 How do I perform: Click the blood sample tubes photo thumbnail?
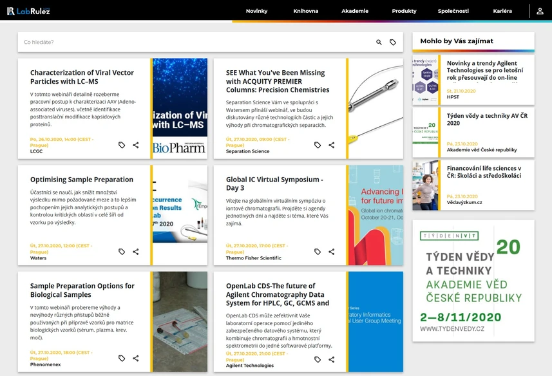pyautogui.click(x=180, y=322)
